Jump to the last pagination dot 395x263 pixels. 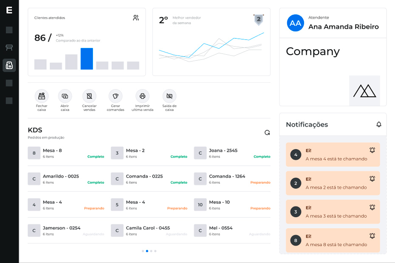(155, 251)
